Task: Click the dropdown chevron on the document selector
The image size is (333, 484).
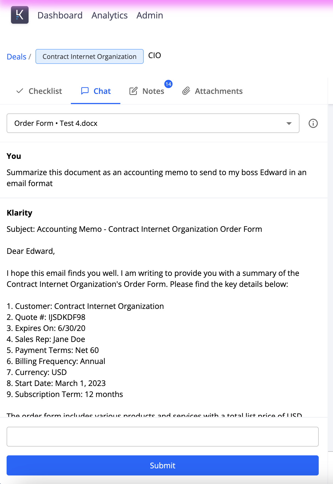Action: click(x=289, y=124)
